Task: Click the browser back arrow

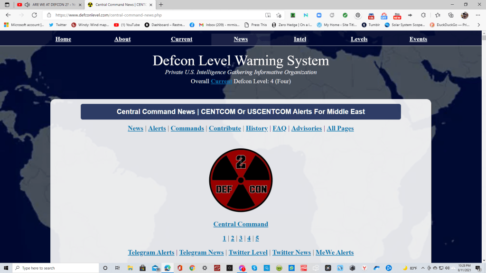Action: pyautogui.click(x=8, y=15)
